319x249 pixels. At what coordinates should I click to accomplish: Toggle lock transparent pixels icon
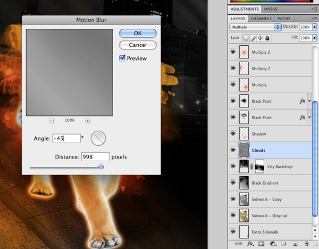pos(246,38)
